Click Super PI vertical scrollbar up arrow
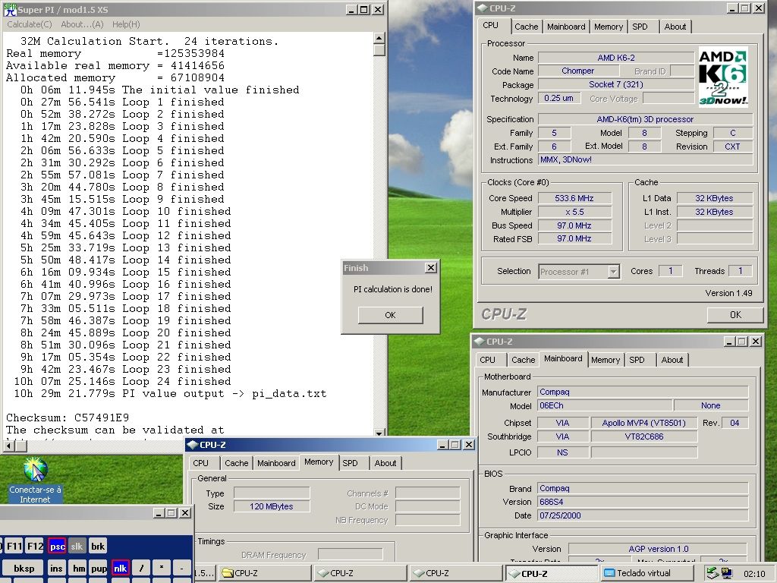The width and height of the screenshot is (777, 583). (x=379, y=38)
